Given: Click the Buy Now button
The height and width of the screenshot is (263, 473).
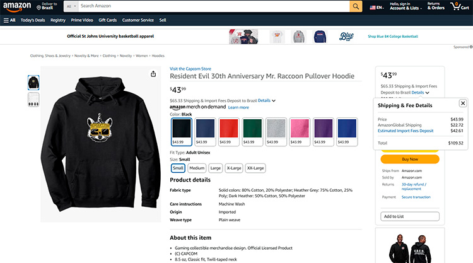Looking at the screenshot, I should coord(410,159).
